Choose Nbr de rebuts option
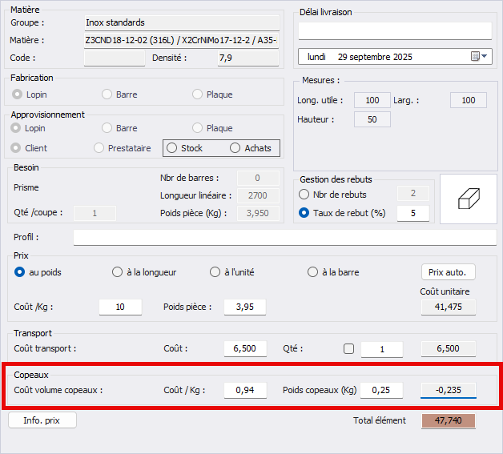The height and width of the screenshot is (454, 503). (304, 195)
